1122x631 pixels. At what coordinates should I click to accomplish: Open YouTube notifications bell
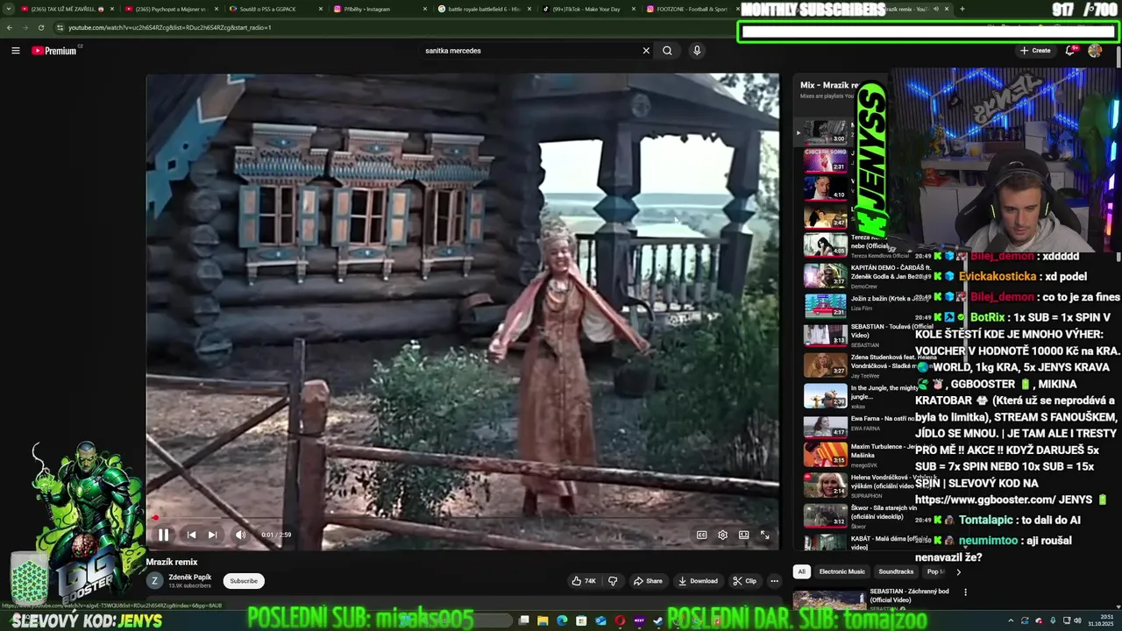(x=1070, y=51)
